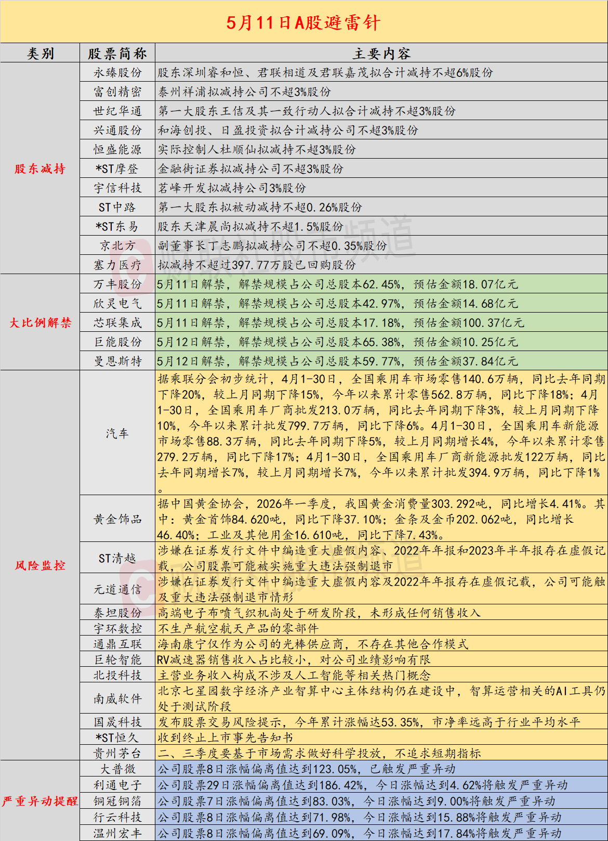Click 泰州祥浦拟减持公司不超3%股份 content
608x841 pixels.
pyautogui.click(x=244, y=92)
